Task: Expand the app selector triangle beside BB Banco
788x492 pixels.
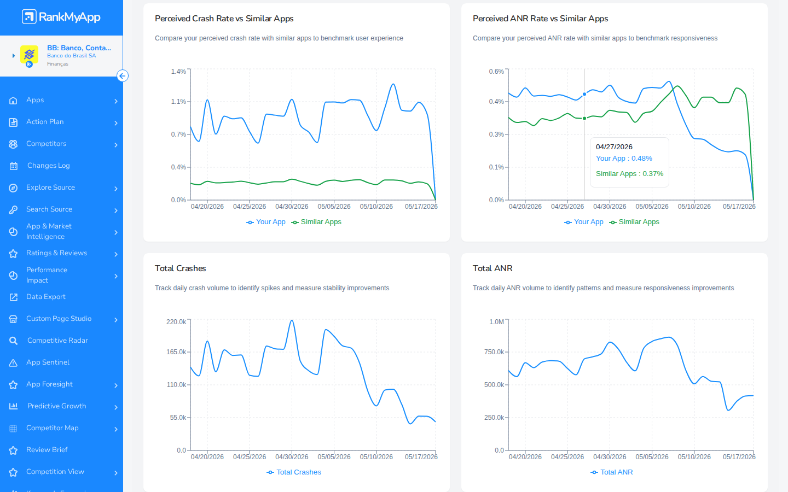Action: (14, 56)
